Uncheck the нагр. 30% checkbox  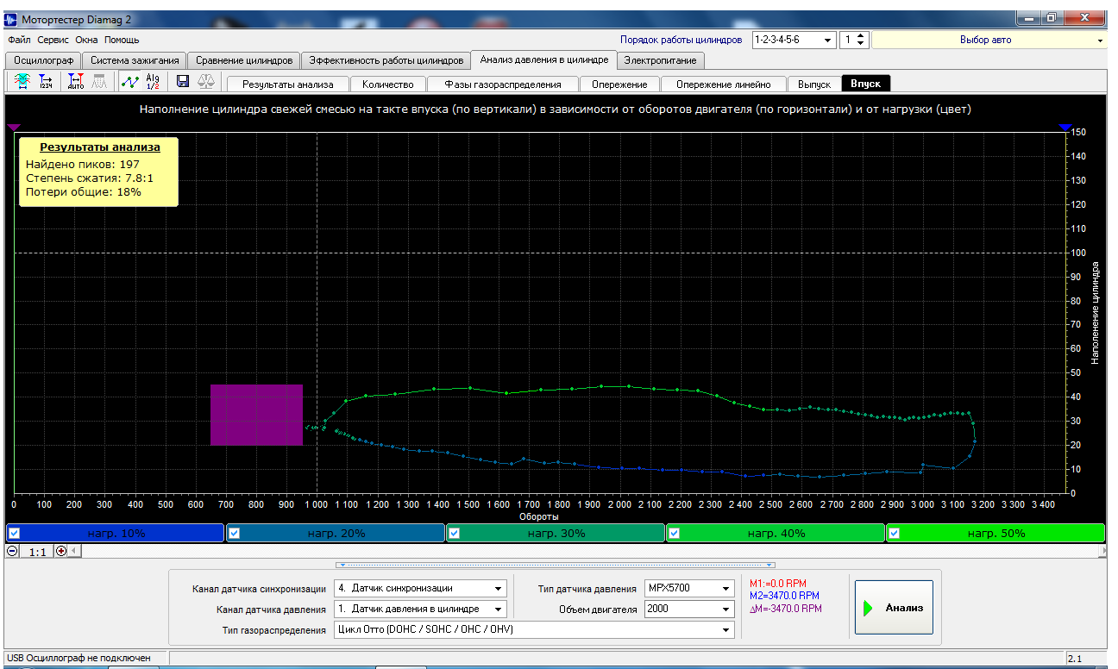point(455,533)
